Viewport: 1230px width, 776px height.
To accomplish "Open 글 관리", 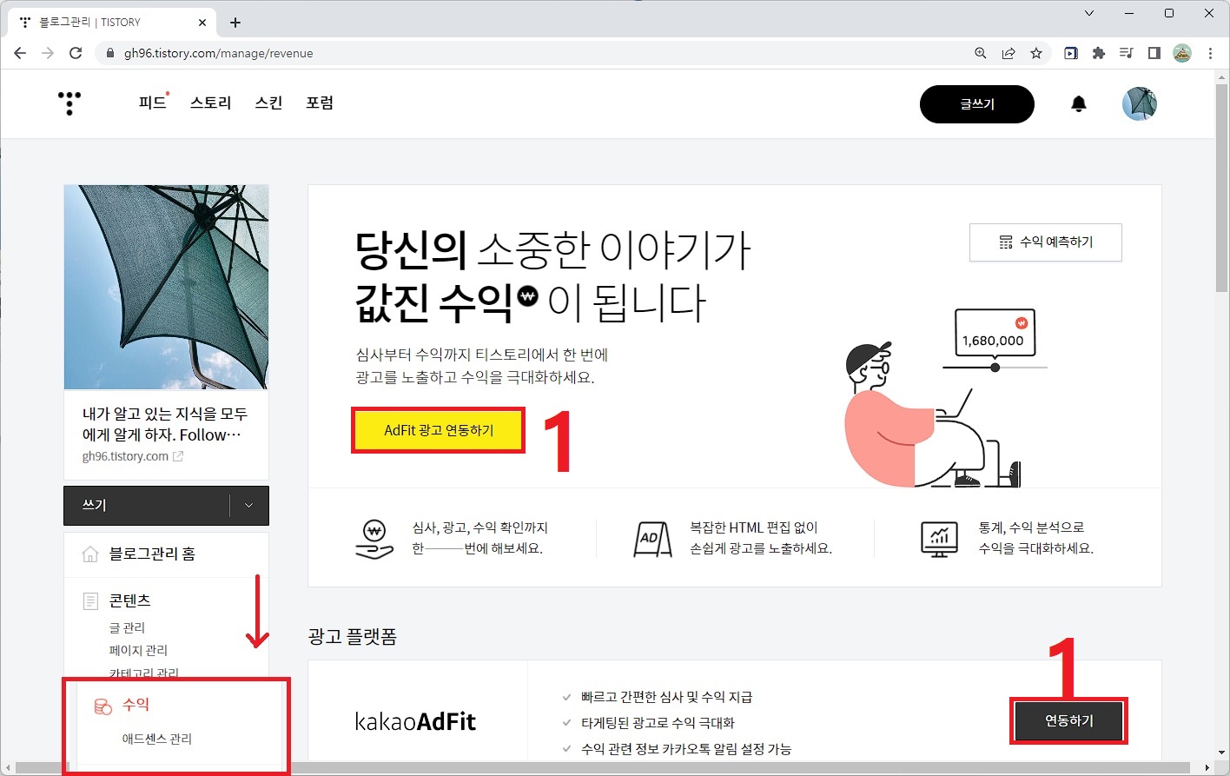I will coord(127,627).
